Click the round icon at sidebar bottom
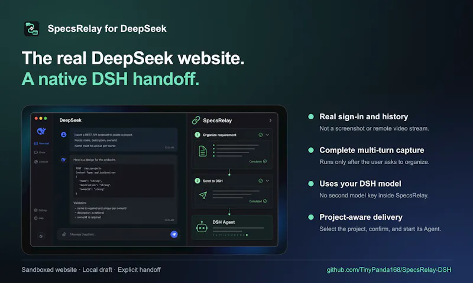 pos(41,236)
